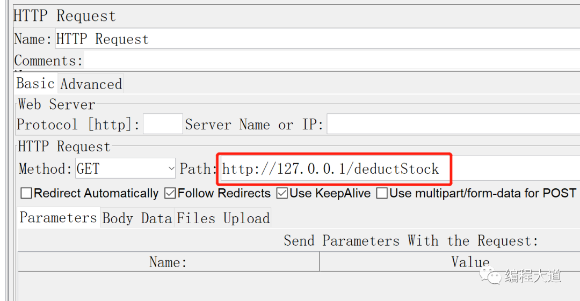
Task: Click the WeChat logo watermark icon
Action: pos(490,276)
